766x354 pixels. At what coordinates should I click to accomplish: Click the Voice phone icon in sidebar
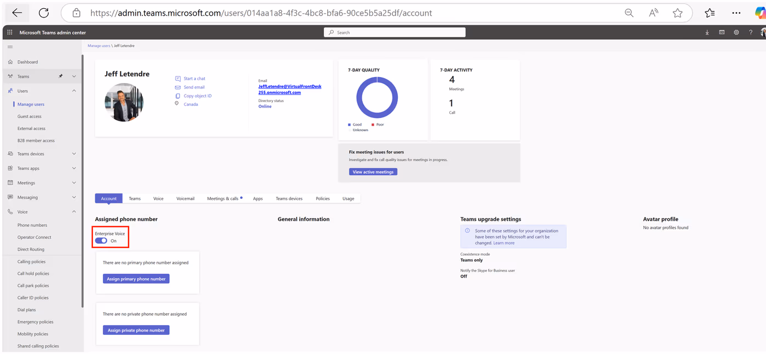coord(10,211)
